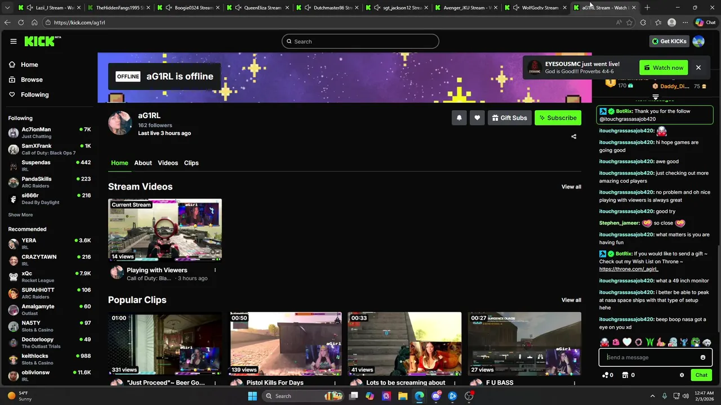The height and width of the screenshot is (405, 721).
Task: Open chat settings gear
Action: 682,375
